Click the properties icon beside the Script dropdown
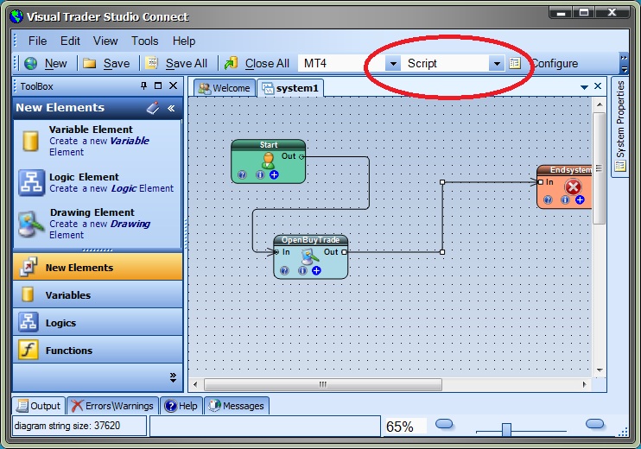 [x=515, y=63]
